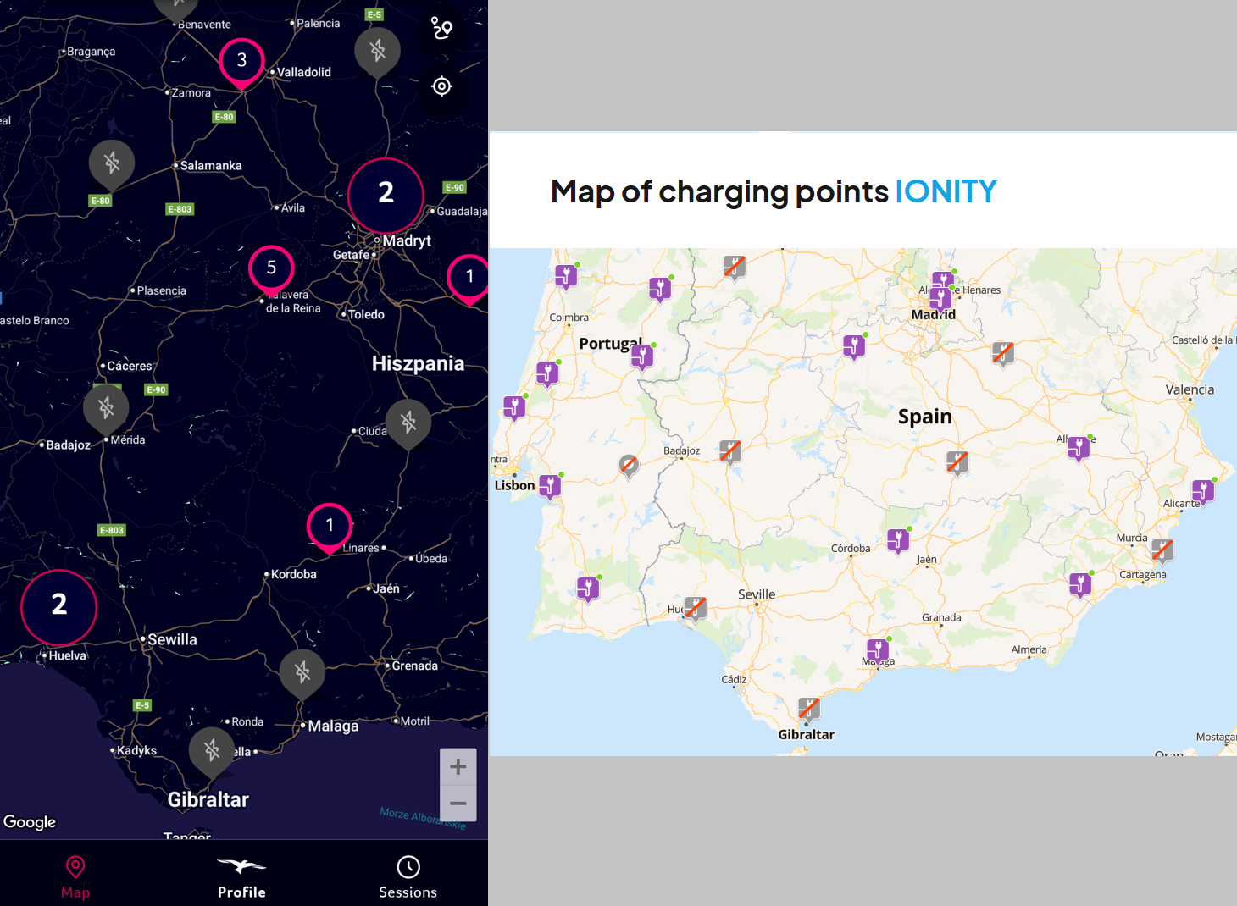Click IONITY in the map heading
This screenshot has height=906, width=1237.
946,191
